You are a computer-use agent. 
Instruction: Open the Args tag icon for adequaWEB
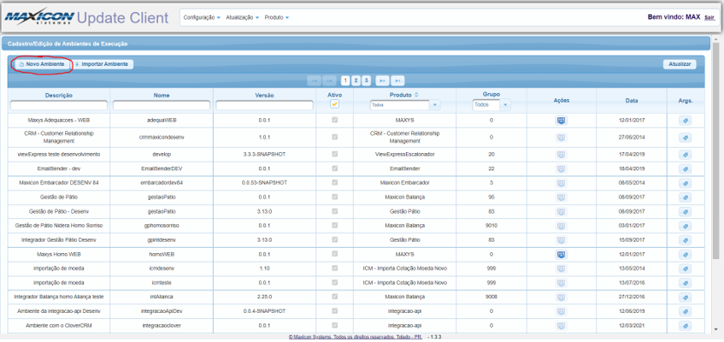[686, 121]
